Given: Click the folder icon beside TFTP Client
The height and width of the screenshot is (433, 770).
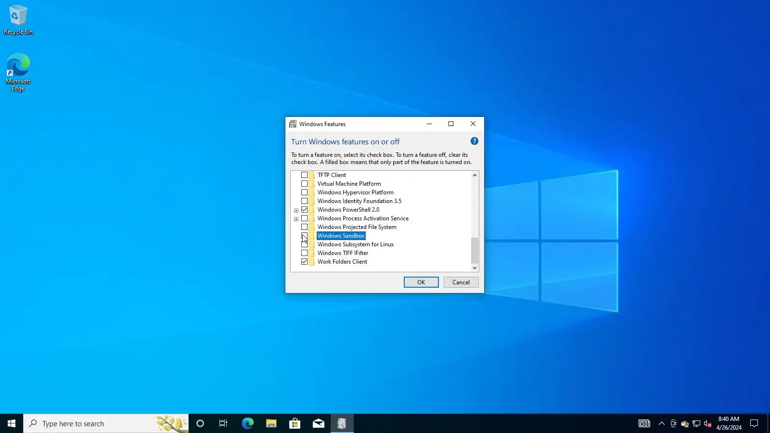Looking at the screenshot, I should (312, 175).
